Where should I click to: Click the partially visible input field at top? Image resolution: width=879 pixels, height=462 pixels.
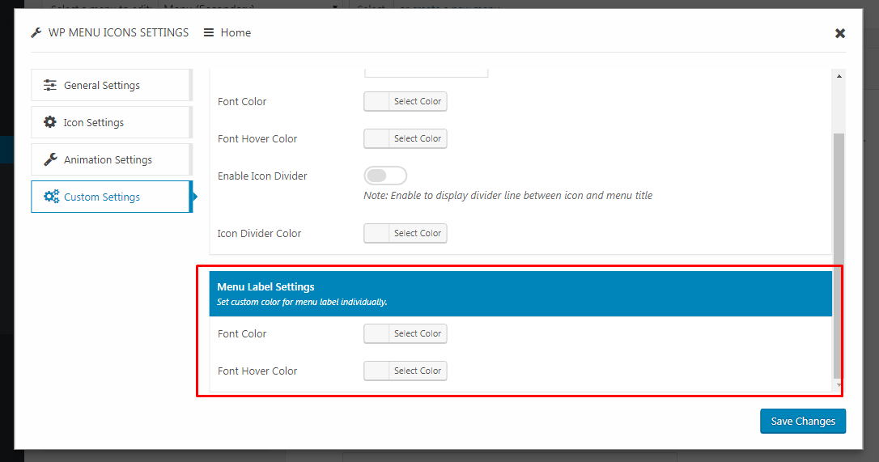point(426,73)
